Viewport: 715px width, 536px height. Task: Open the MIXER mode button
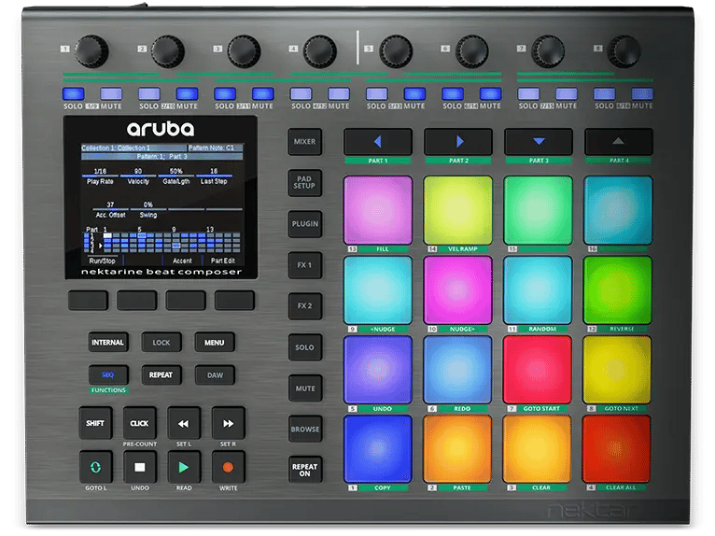point(304,142)
